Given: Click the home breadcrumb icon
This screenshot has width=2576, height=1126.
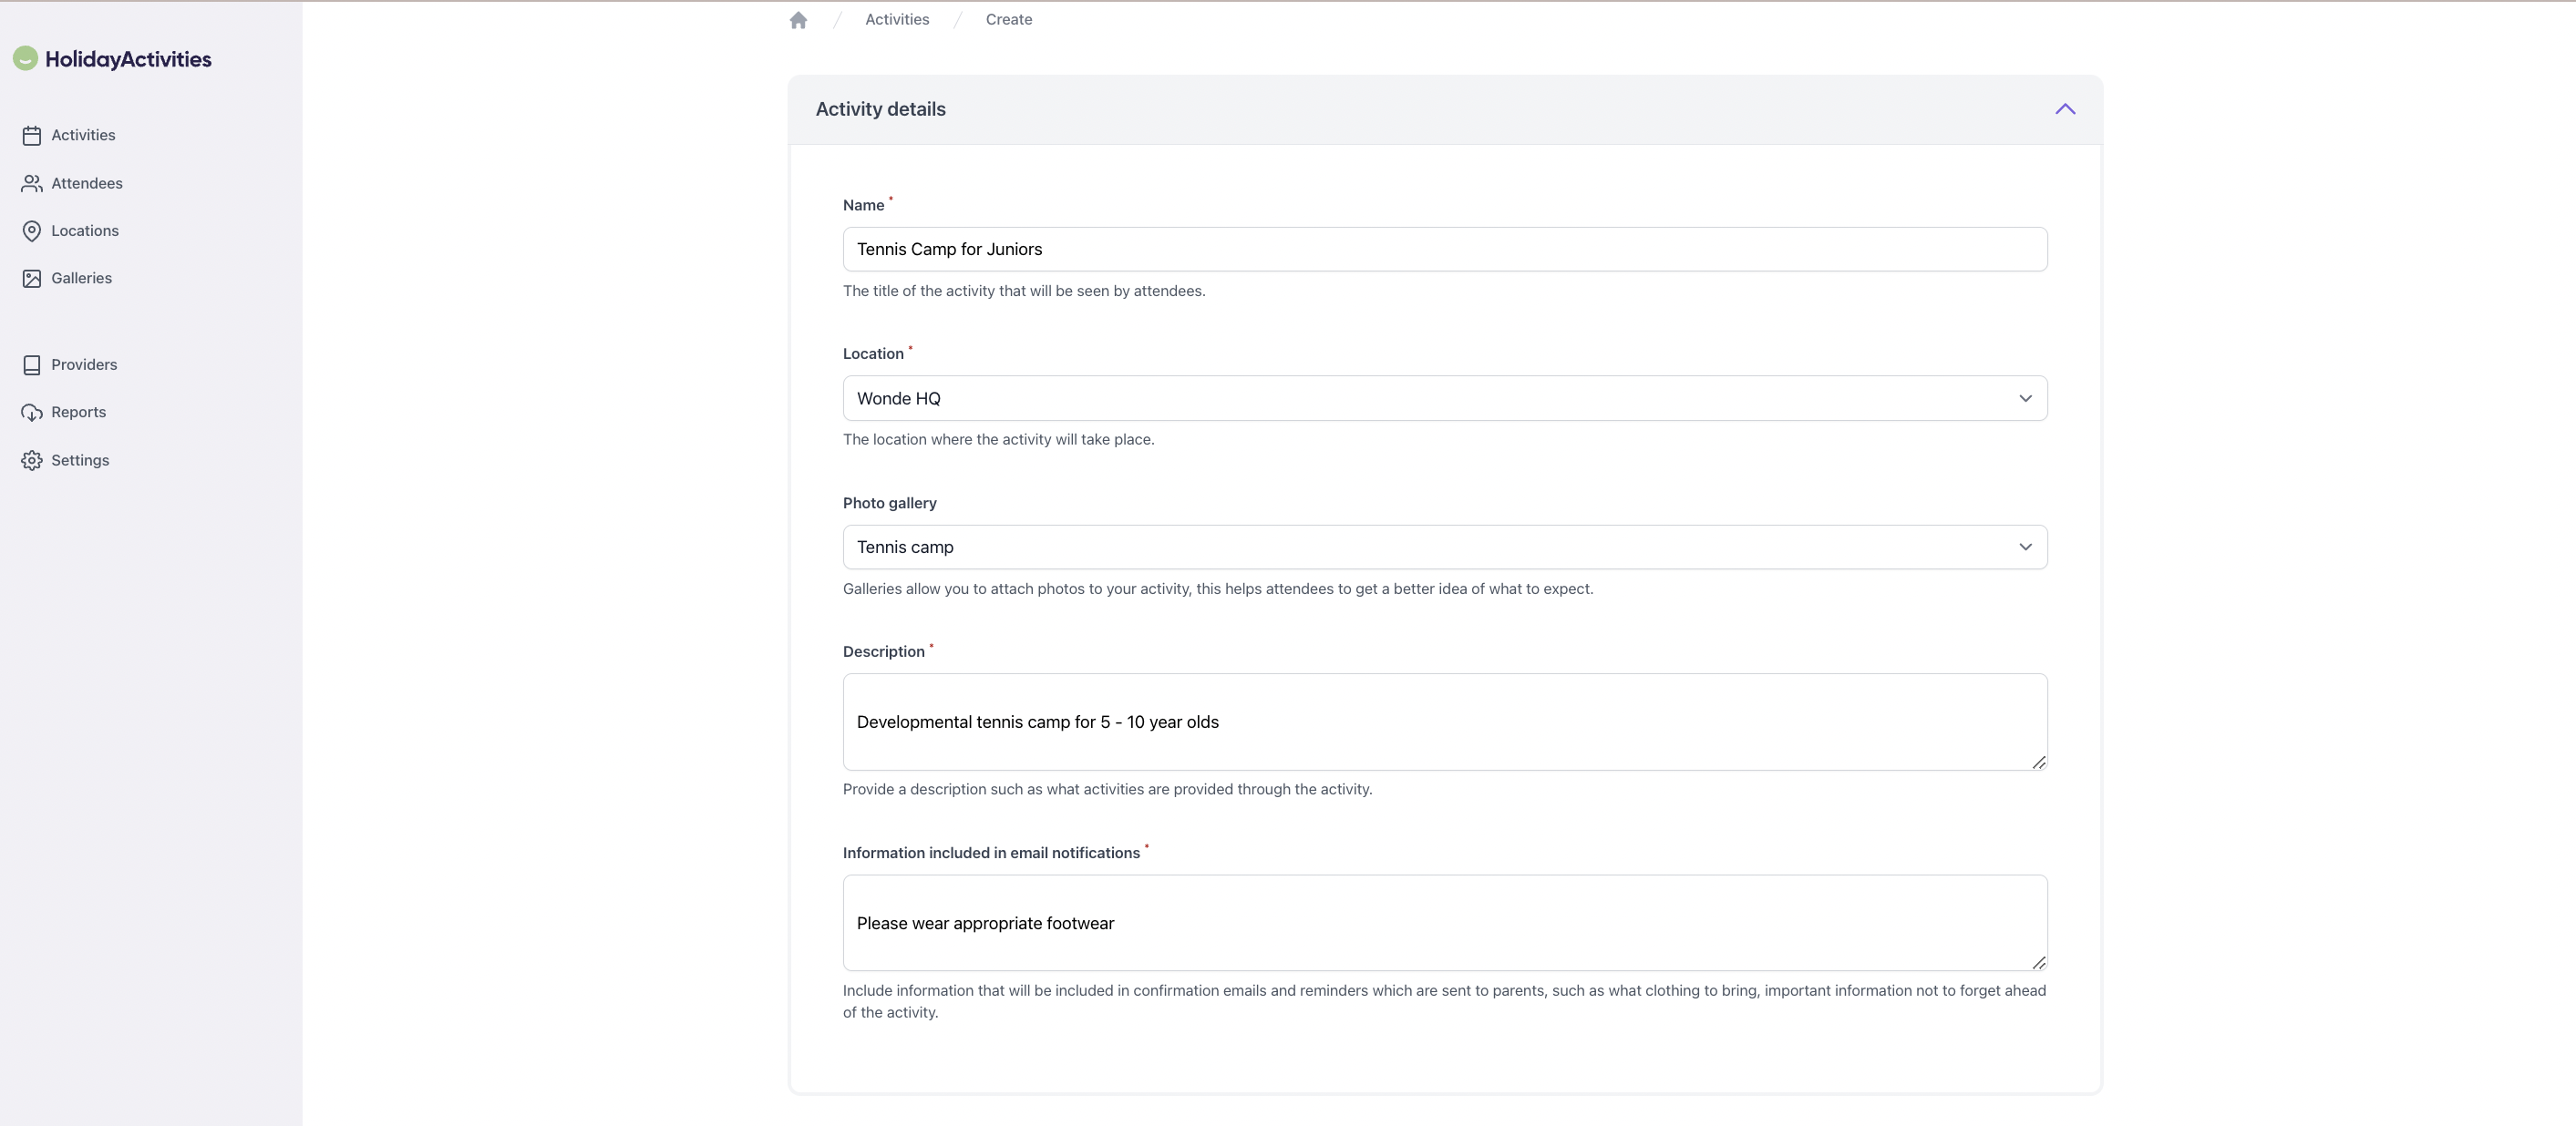Looking at the screenshot, I should click(x=797, y=20).
